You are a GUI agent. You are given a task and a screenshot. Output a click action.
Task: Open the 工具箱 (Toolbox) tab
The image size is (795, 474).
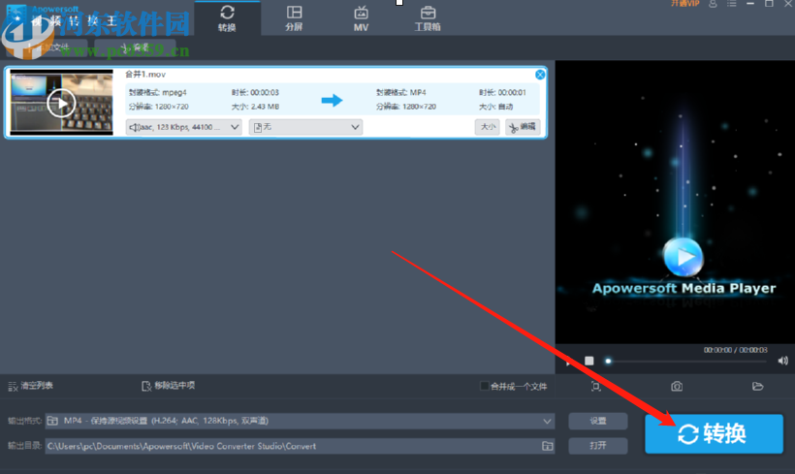click(x=428, y=18)
